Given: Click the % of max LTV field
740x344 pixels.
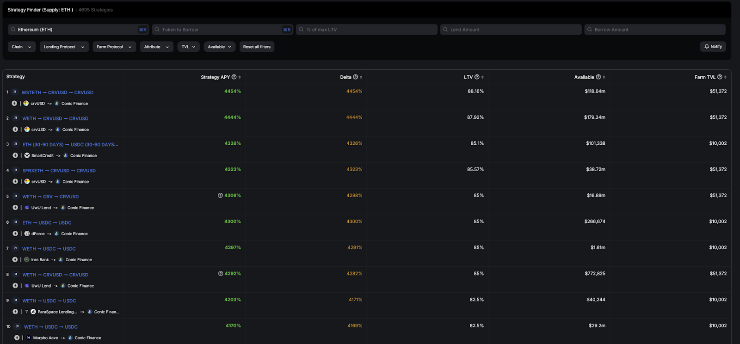Looking at the screenshot, I should [367, 30].
